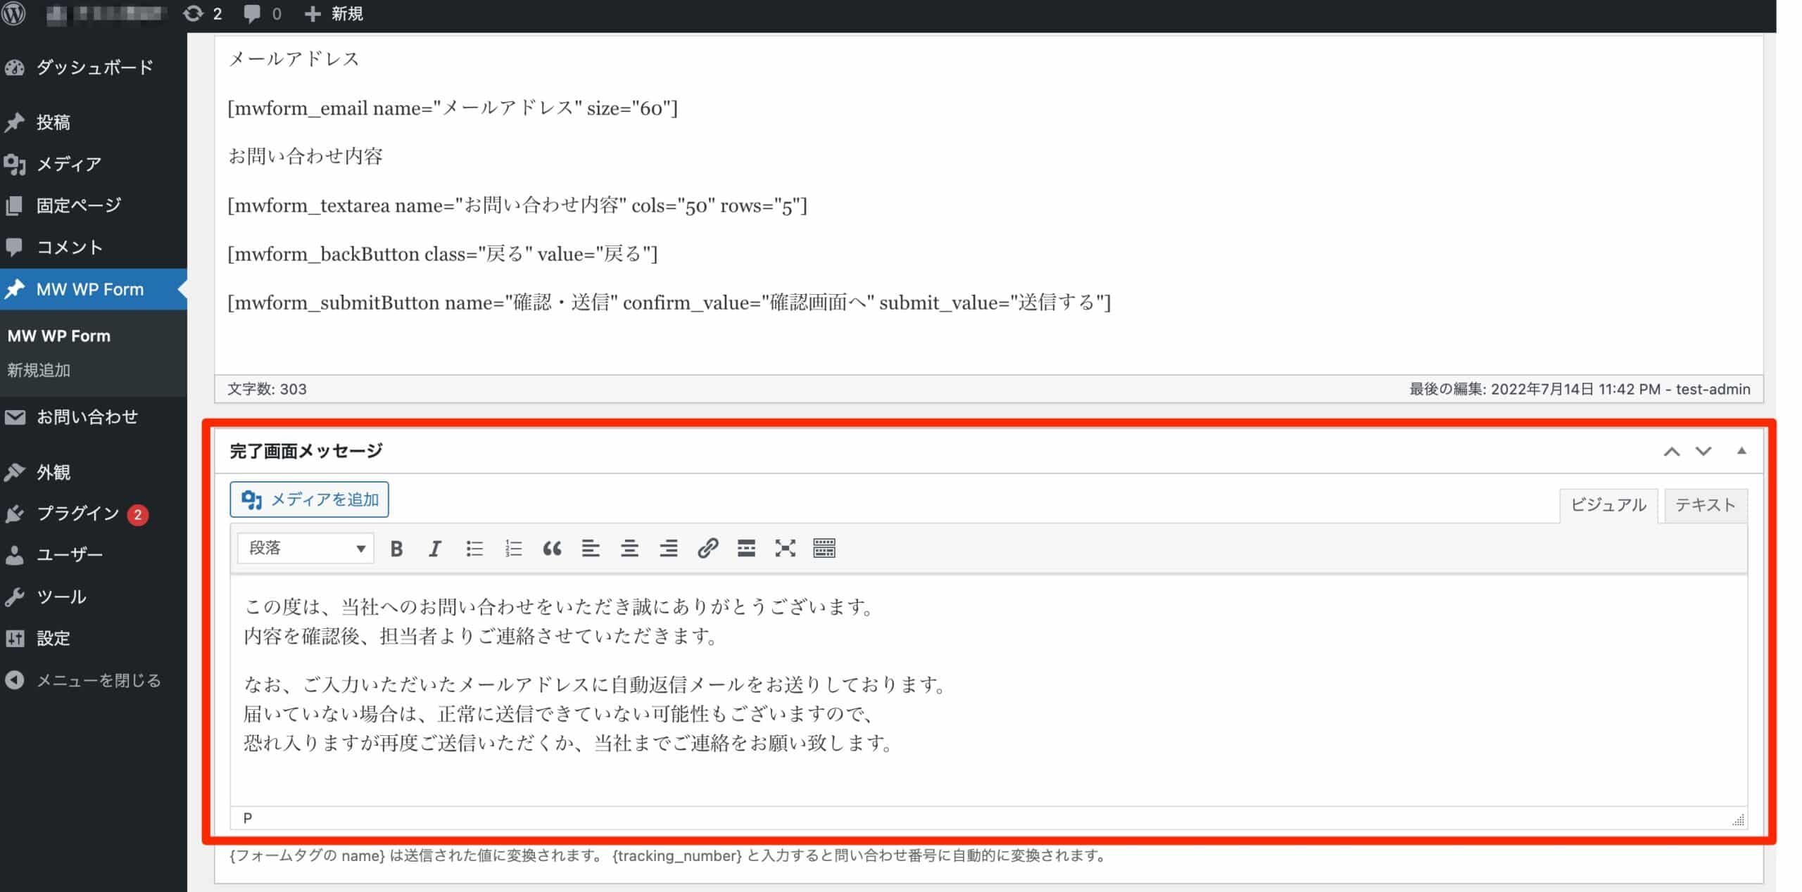
Task: Apply italic formatting
Action: (x=434, y=549)
